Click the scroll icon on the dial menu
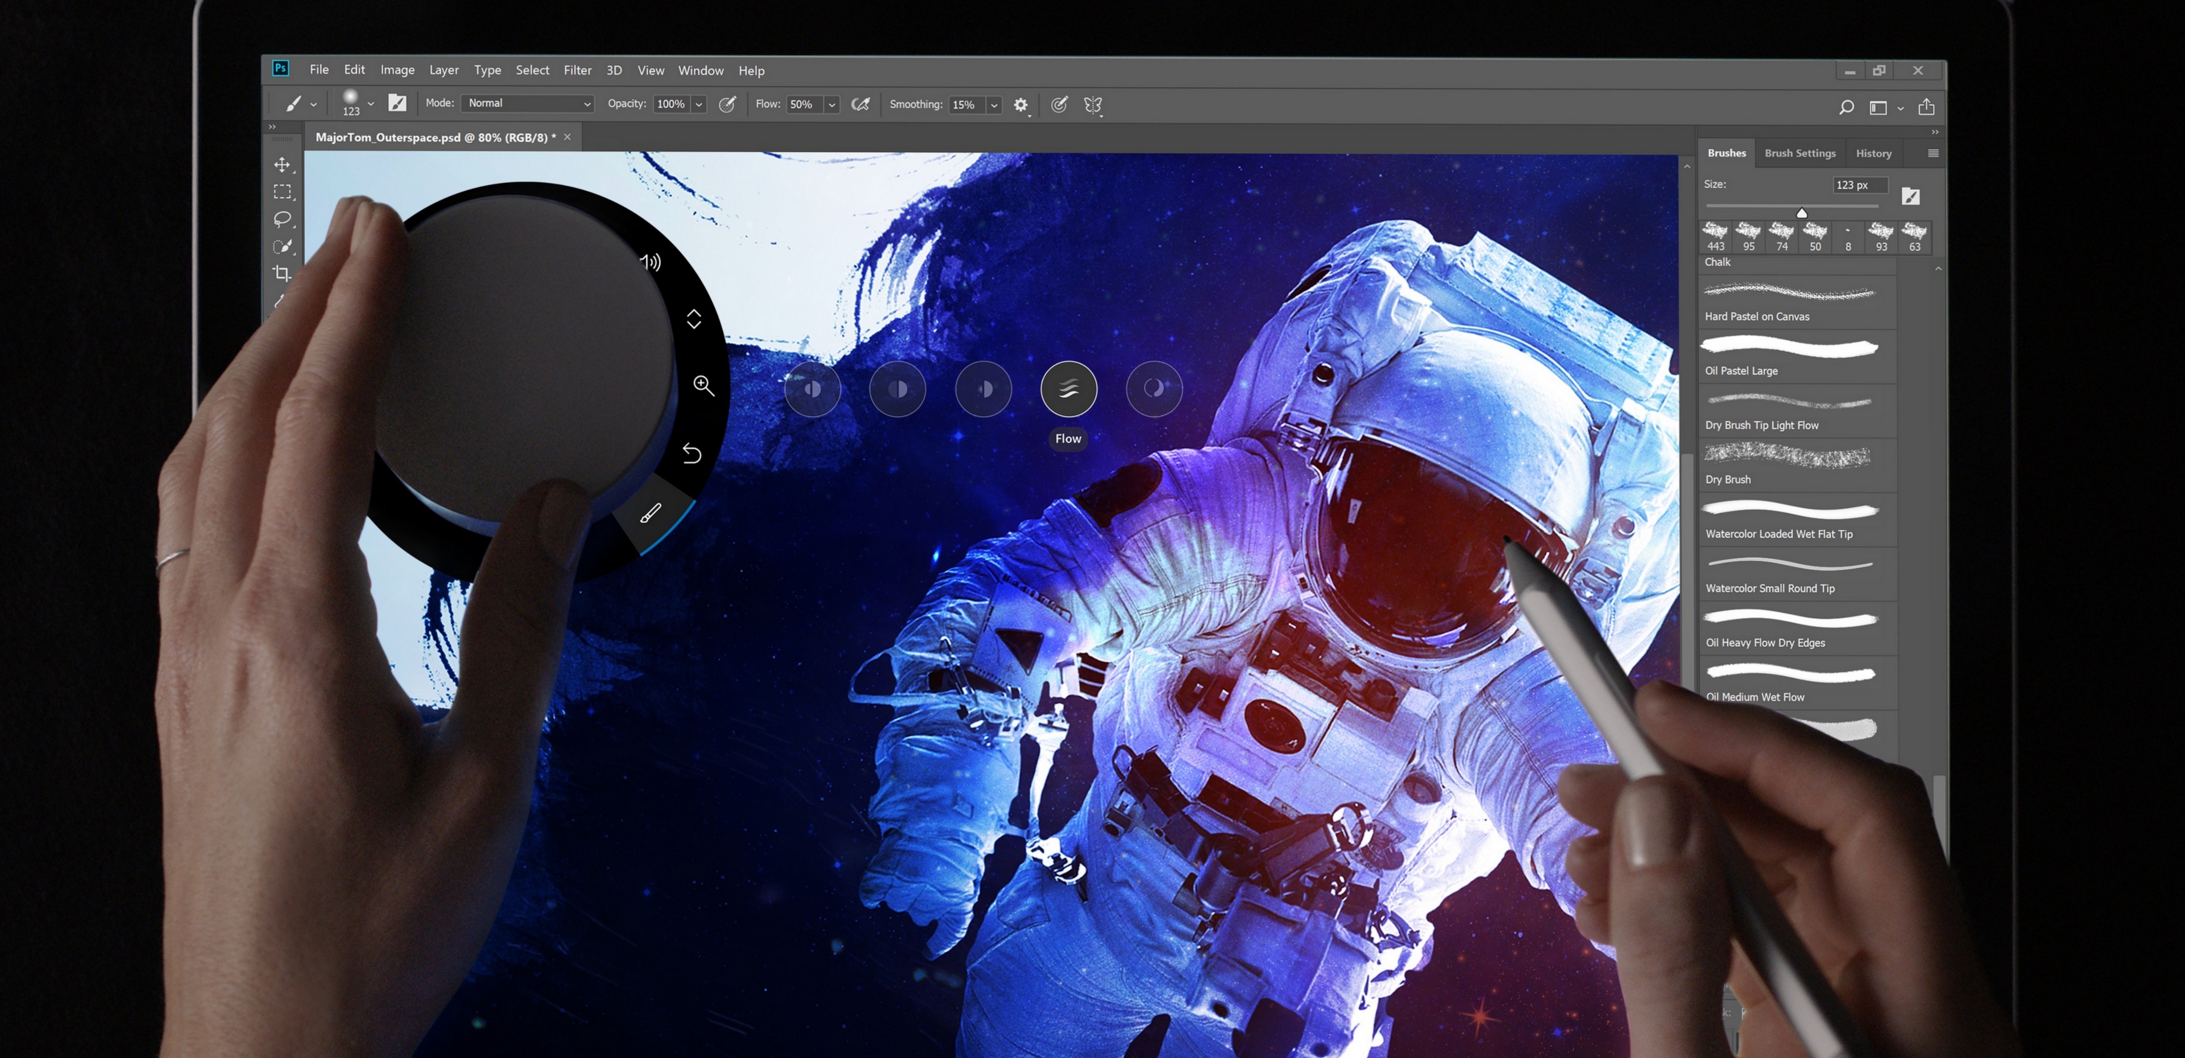Screen dimensions: 2185x1058 (694, 319)
